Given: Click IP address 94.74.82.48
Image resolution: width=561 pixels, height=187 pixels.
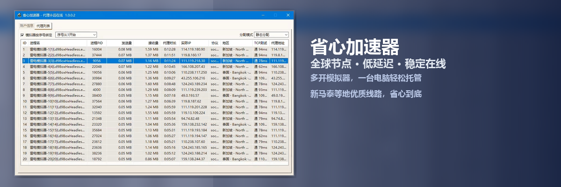Looking at the screenshot, I should coord(190,119).
